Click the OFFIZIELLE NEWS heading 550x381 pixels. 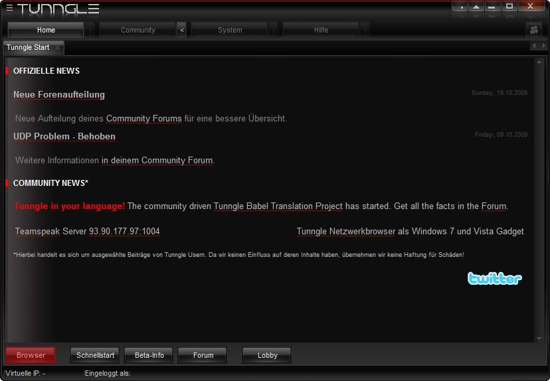click(46, 71)
